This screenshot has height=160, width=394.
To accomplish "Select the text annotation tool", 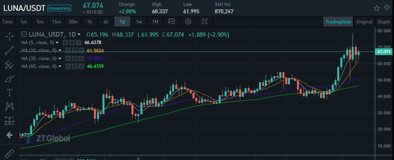I will pyautogui.click(x=9, y=92).
